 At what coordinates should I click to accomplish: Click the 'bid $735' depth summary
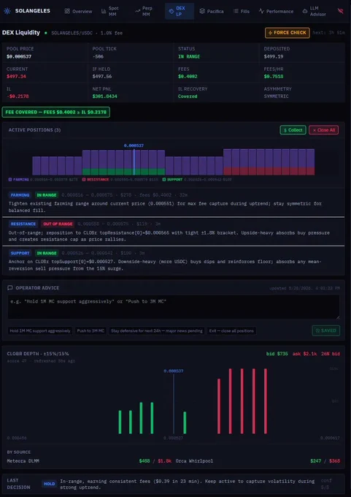(277, 354)
